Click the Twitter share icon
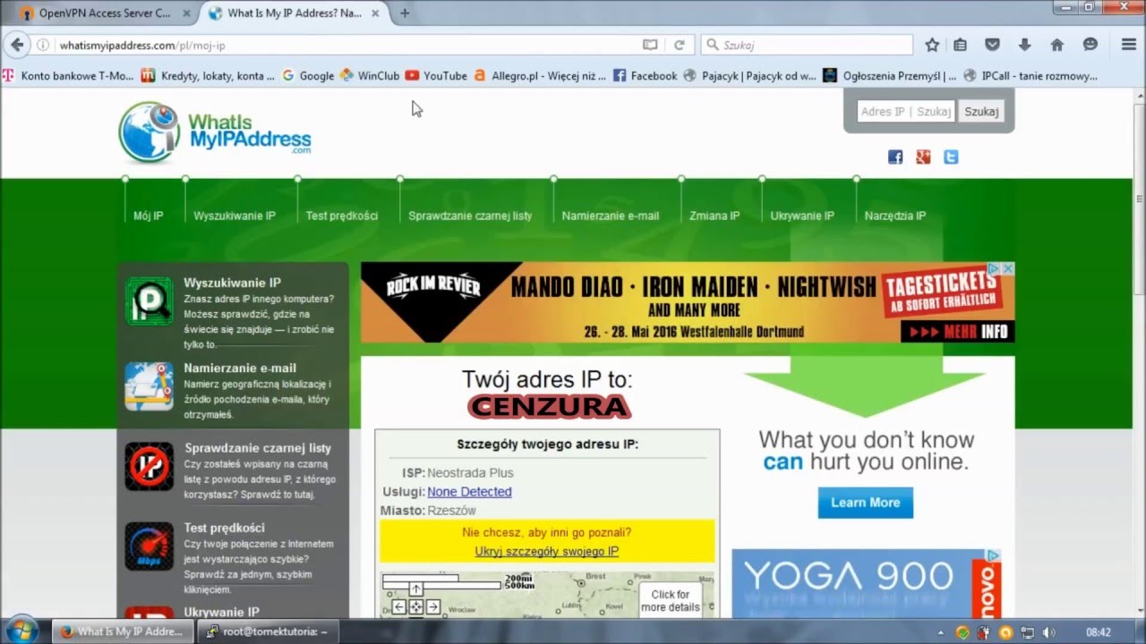Screen dimensions: 1146x644 (x=951, y=157)
